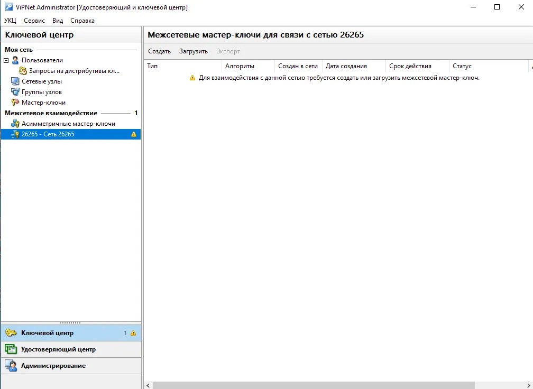533x389 pixels.
Task: Click the Ключевой центр keys icon in bottom panel
Action: click(x=11, y=333)
